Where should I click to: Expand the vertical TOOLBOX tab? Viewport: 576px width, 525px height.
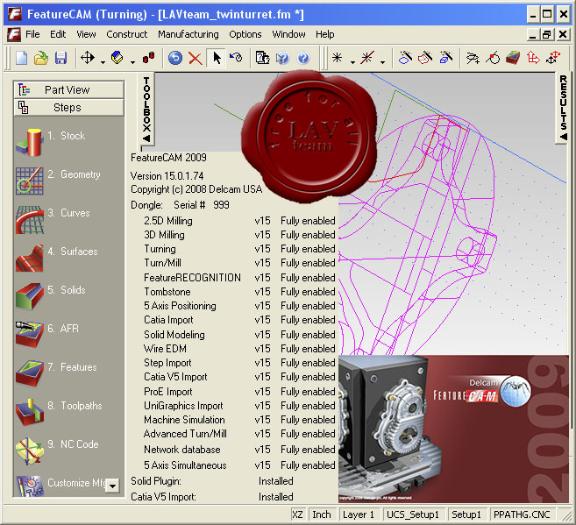146,109
